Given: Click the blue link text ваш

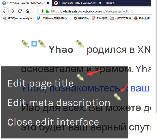Looking at the screenshot, I should [x=140, y=89].
